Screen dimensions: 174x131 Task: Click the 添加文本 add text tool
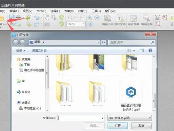point(120,20)
